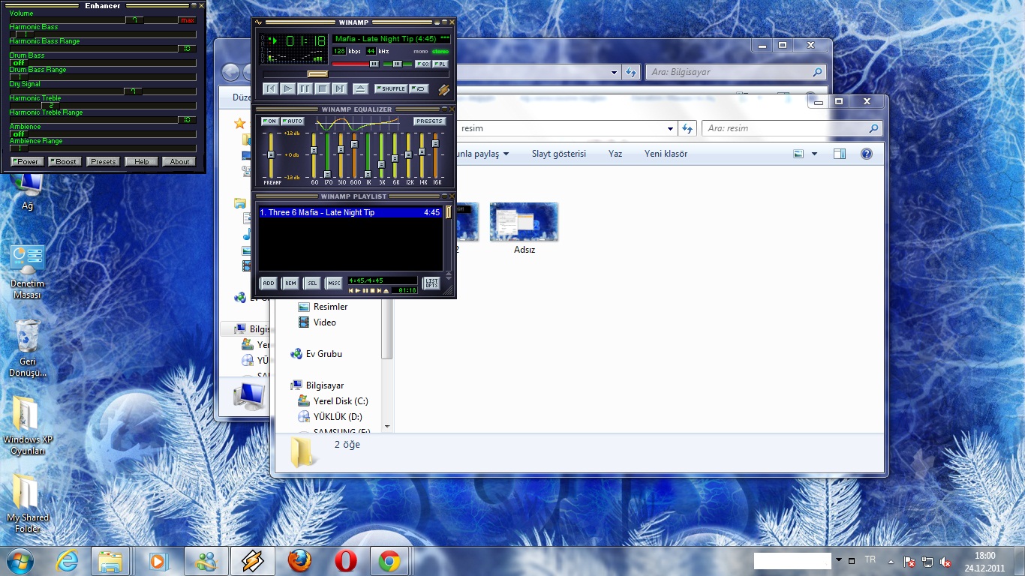Screen dimensions: 1025x576
Task: Click playlist ADD button
Action: point(268,283)
